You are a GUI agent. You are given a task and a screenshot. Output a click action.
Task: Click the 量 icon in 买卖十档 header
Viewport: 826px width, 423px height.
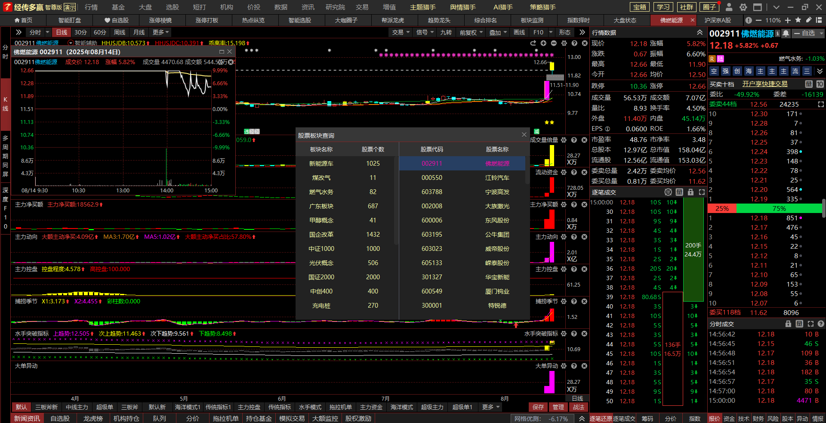809,84
